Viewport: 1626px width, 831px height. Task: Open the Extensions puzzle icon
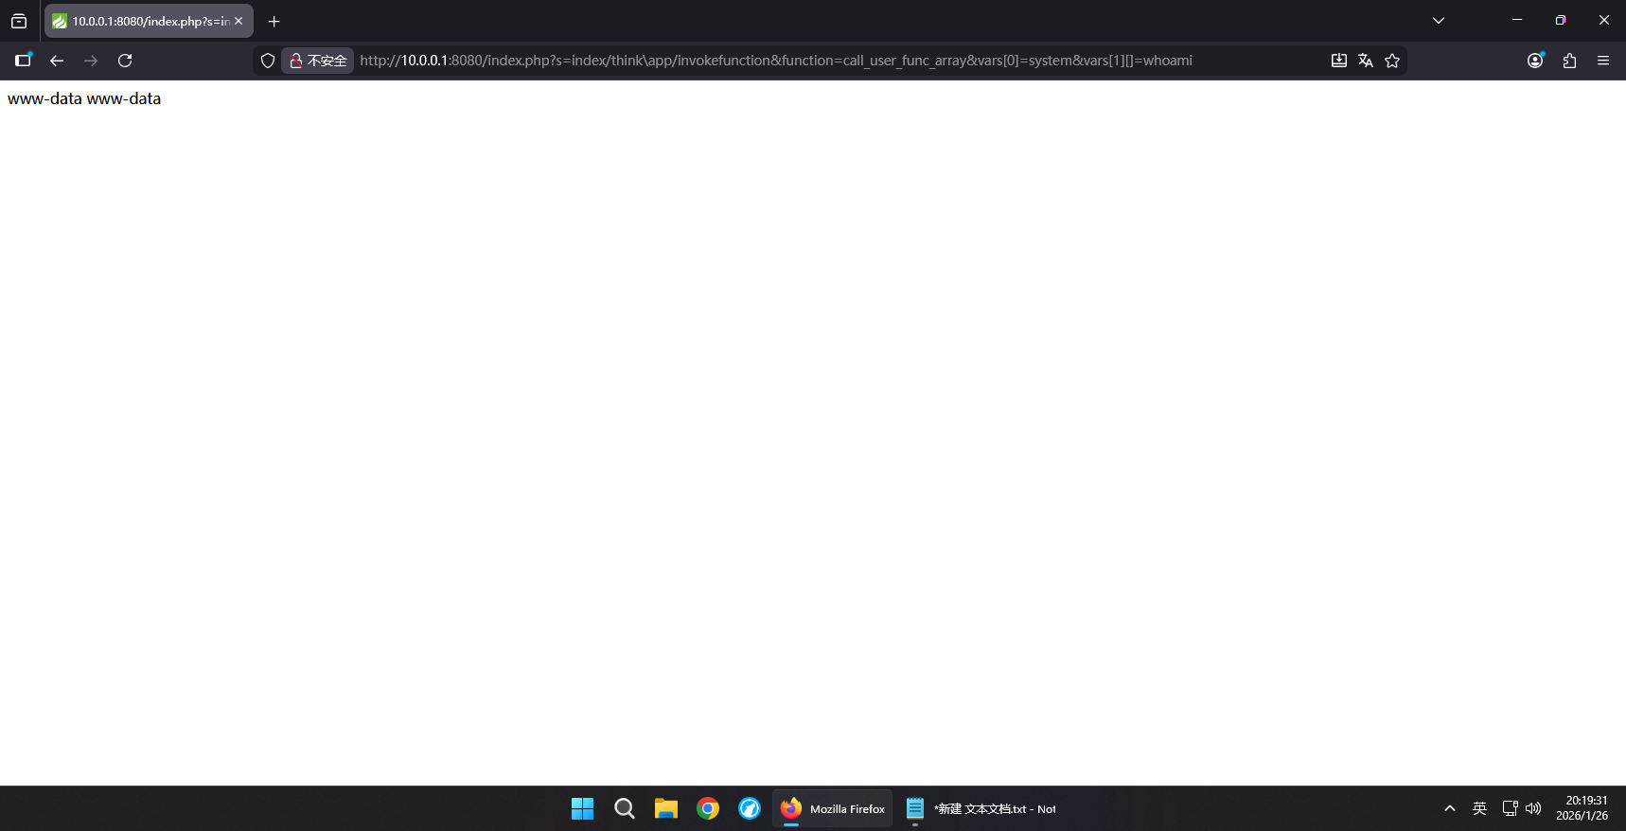1569,61
